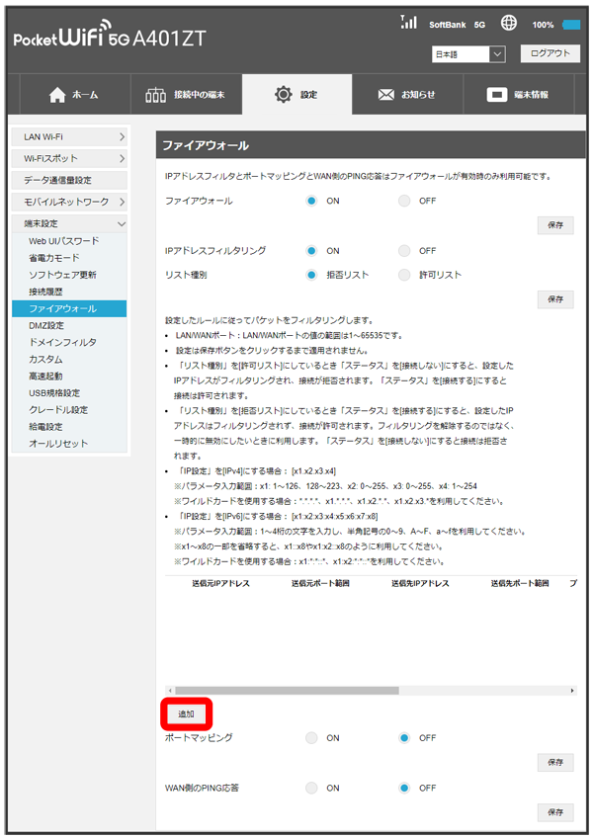Click the globe network icon
The width and height of the screenshot is (593, 838).
[x=508, y=23]
